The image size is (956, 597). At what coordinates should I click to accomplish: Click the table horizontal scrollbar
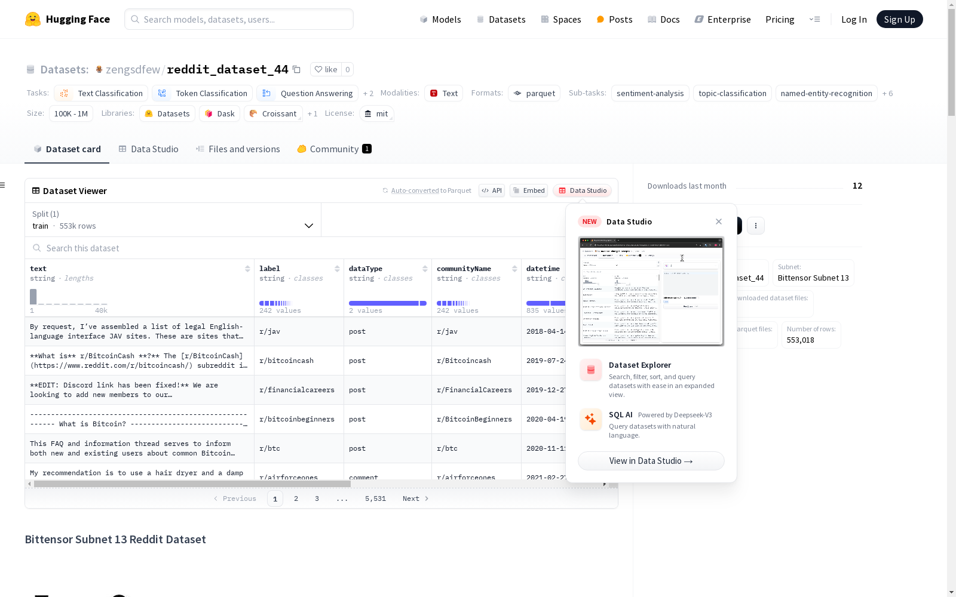coord(192,484)
